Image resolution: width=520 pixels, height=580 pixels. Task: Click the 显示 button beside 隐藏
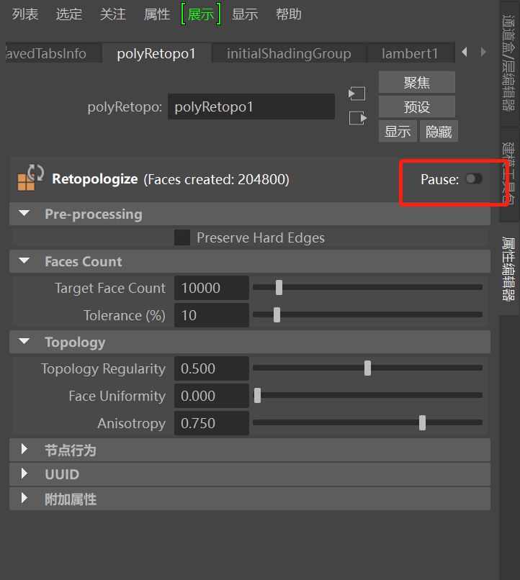tap(398, 131)
